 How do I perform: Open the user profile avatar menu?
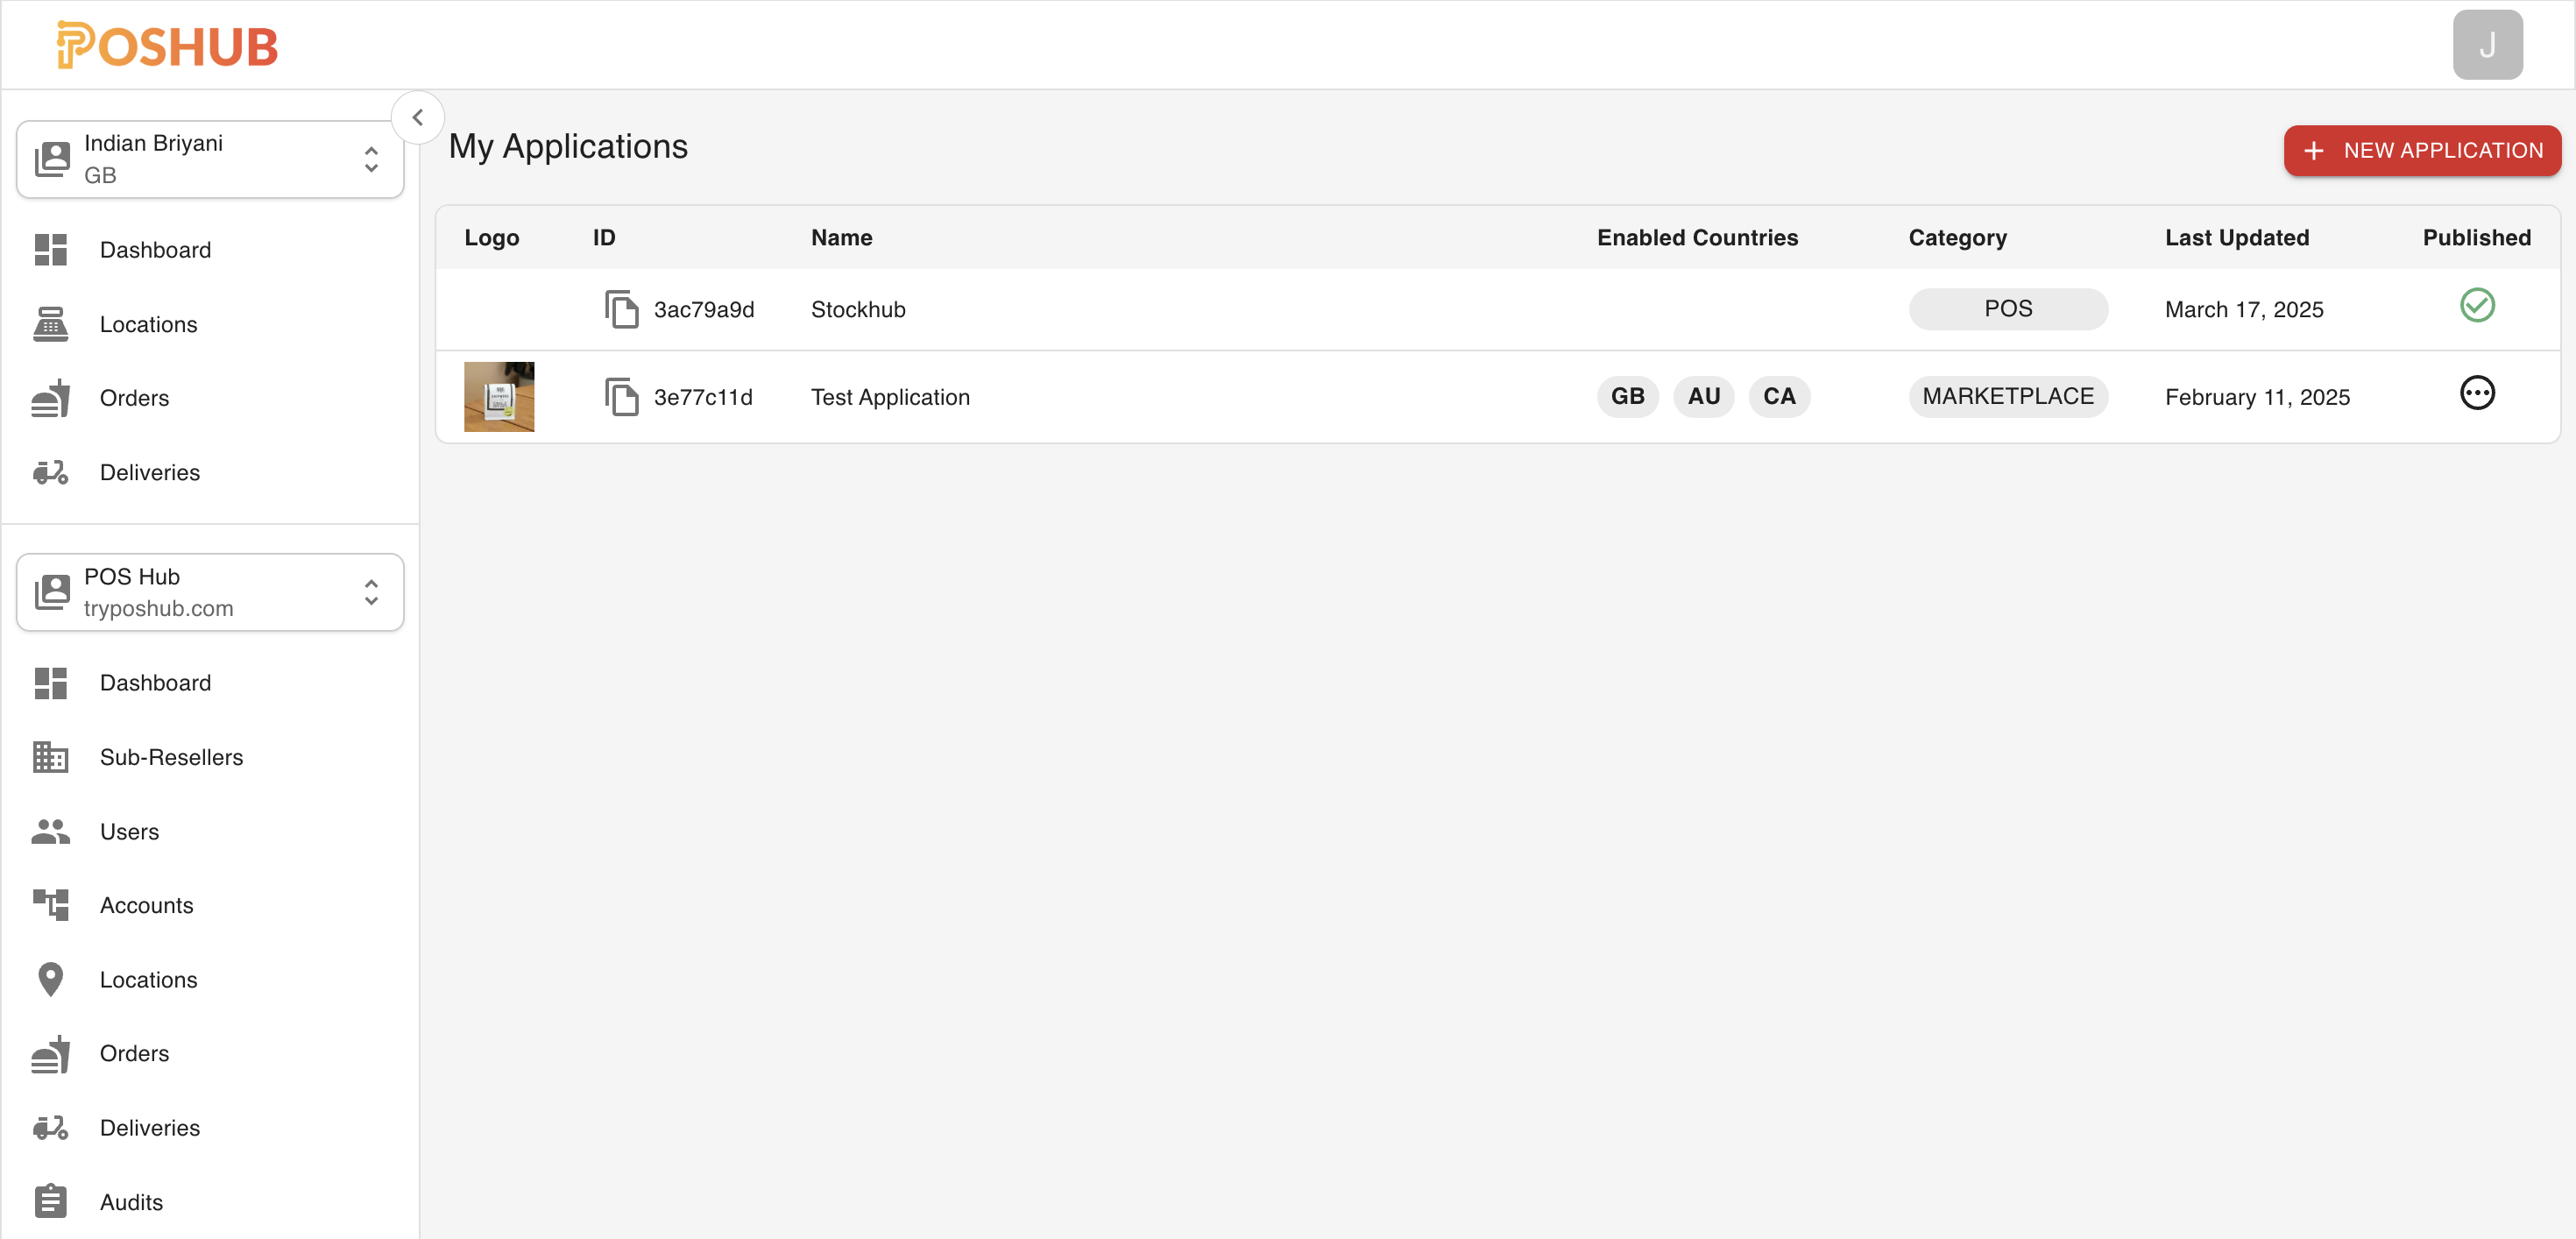[x=2488, y=44]
